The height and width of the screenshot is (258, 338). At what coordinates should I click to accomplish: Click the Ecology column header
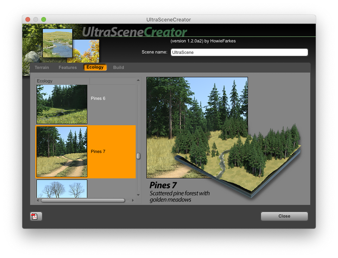(x=62, y=81)
